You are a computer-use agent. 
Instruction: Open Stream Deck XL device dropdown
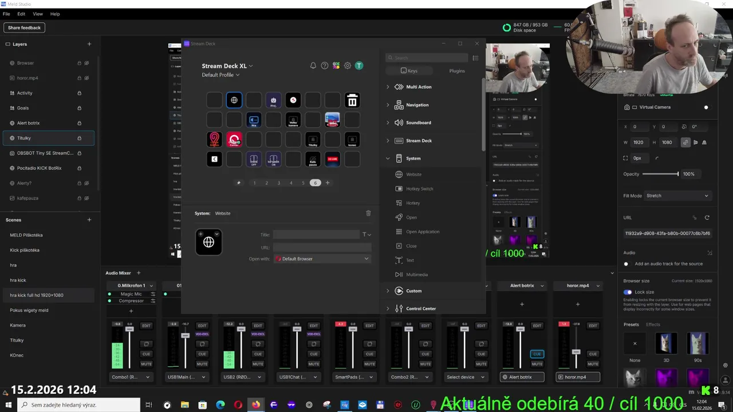click(227, 66)
